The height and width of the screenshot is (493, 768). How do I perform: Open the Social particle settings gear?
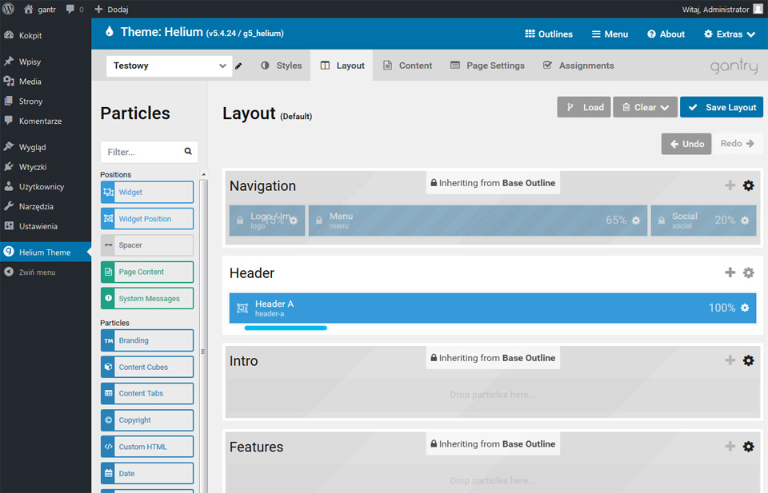pos(745,221)
